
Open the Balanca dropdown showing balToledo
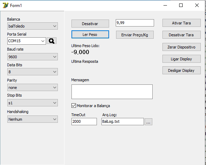[x=32, y=26]
